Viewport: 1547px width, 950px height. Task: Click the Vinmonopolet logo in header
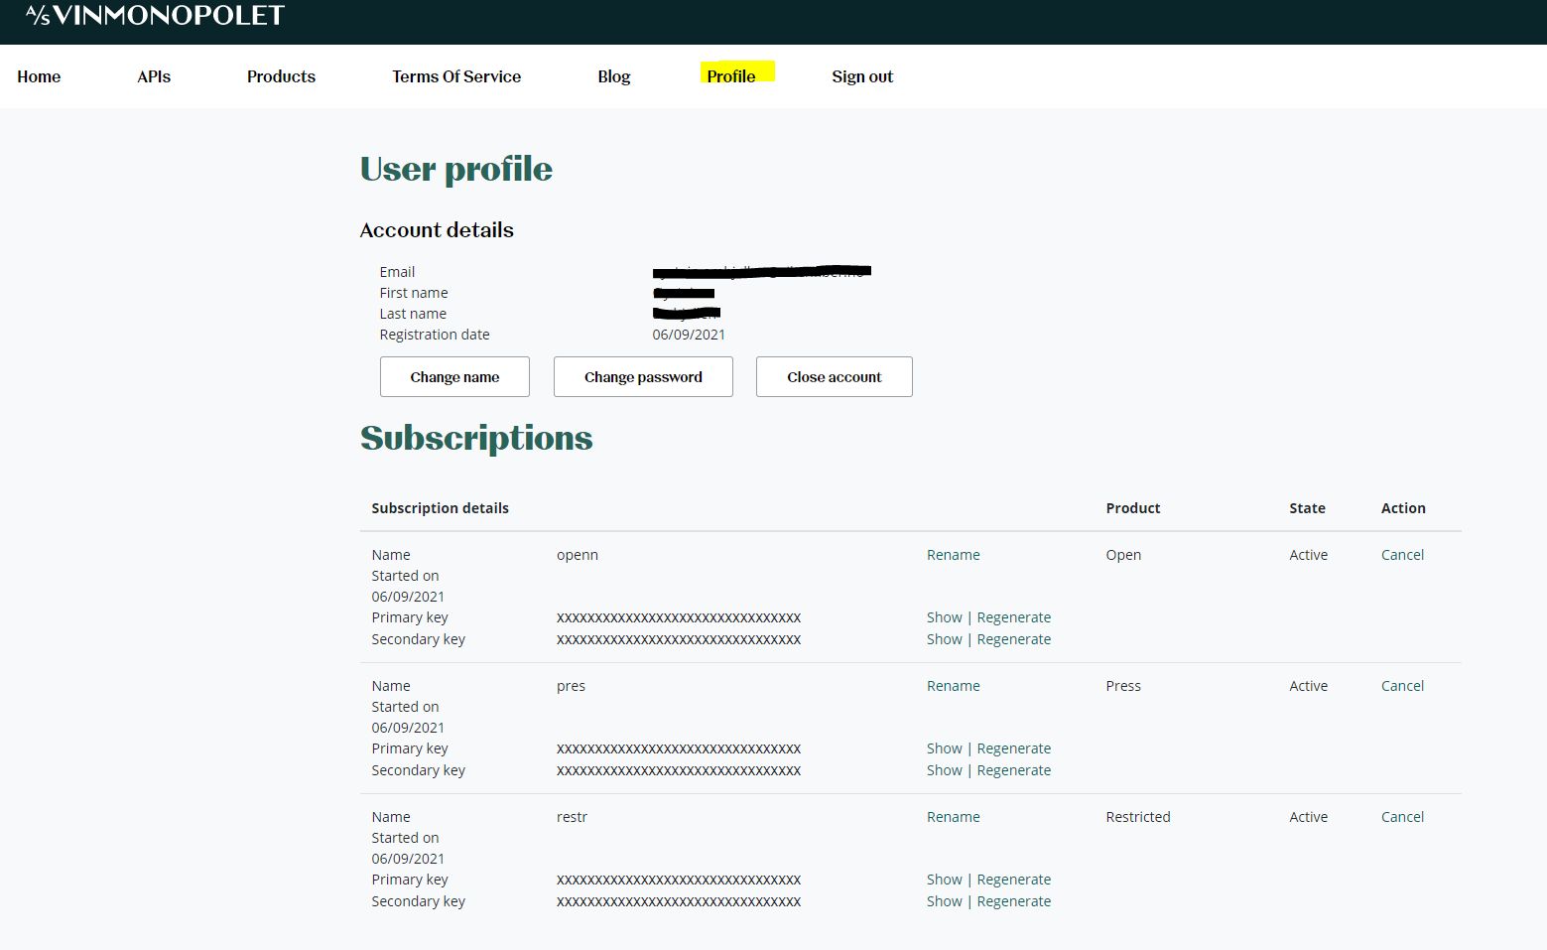[155, 16]
